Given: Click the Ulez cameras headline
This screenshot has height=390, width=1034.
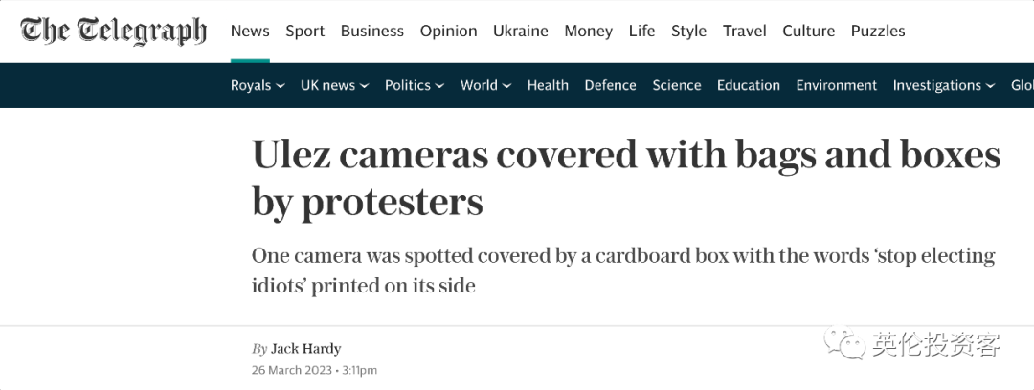Looking at the screenshot, I should (626, 178).
